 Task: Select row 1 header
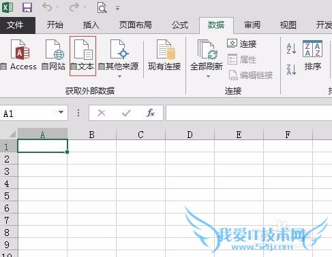click(x=9, y=146)
